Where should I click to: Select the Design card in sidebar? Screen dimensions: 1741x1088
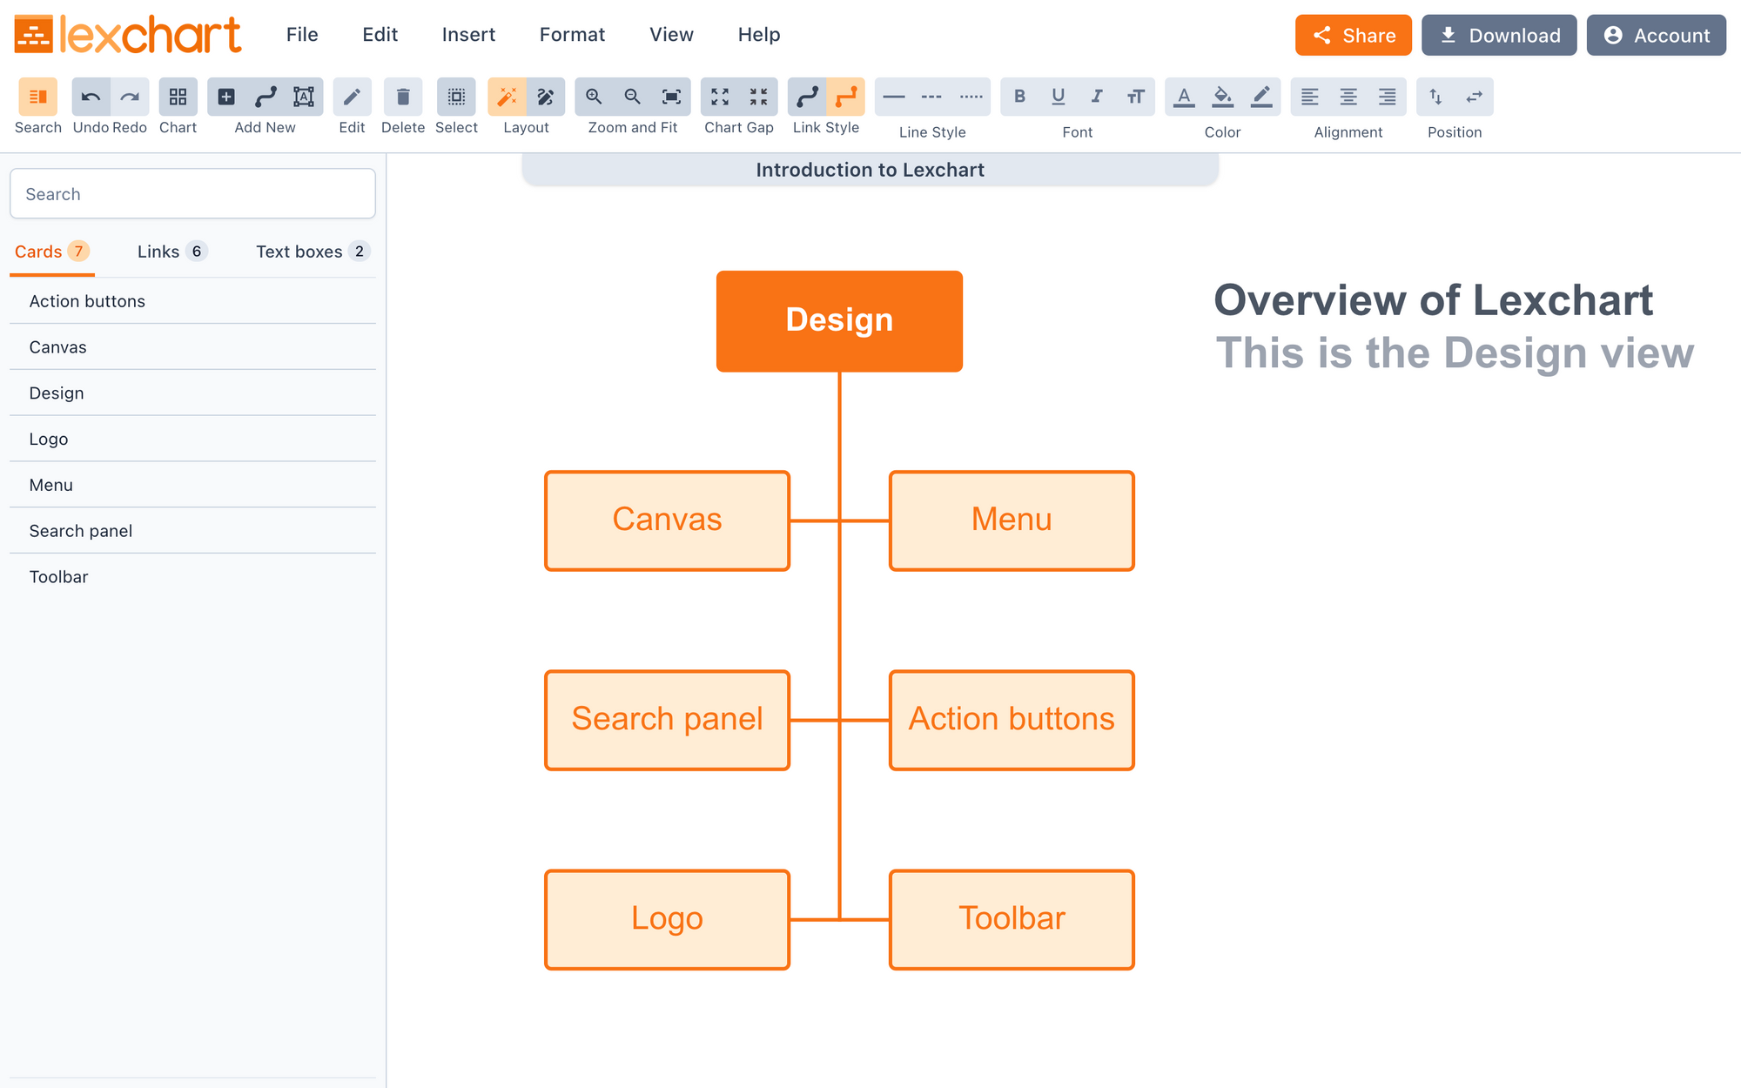click(55, 393)
